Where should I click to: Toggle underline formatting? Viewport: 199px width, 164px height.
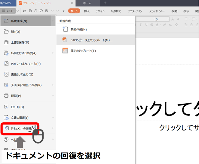tap(146, 25)
